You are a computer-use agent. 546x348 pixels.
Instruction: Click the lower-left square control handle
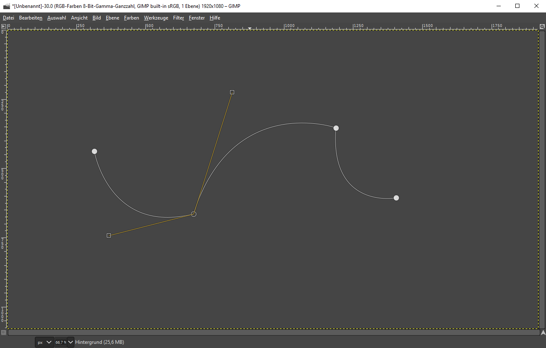pyautogui.click(x=109, y=235)
